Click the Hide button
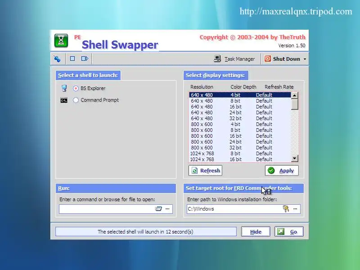This screenshot has height=270, width=360. 256,232
